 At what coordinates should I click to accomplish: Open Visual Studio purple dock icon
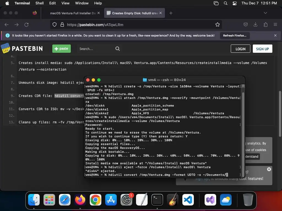click(x=210, y=200)
